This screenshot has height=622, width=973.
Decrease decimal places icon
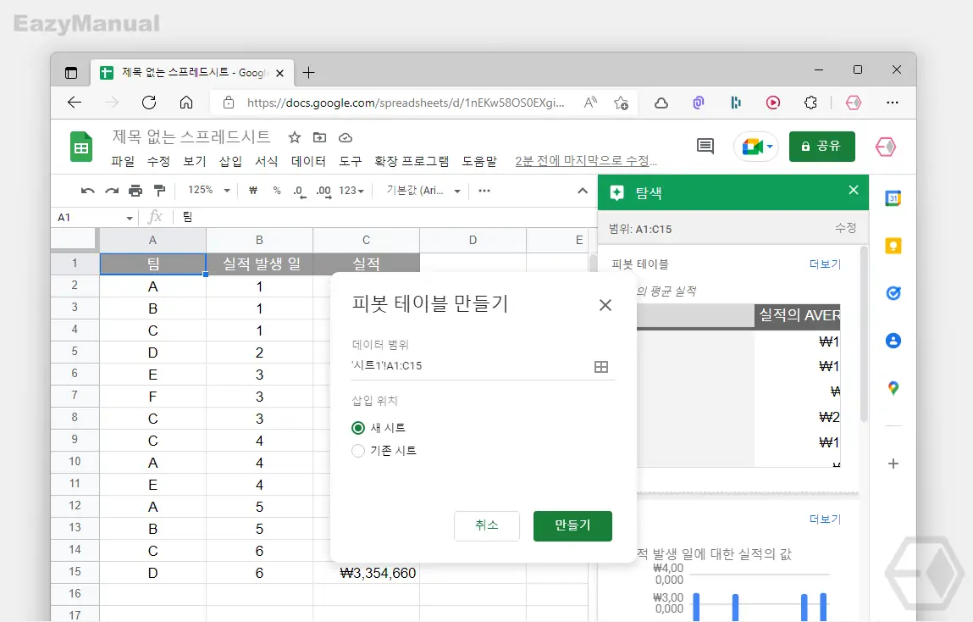(300, 192)
